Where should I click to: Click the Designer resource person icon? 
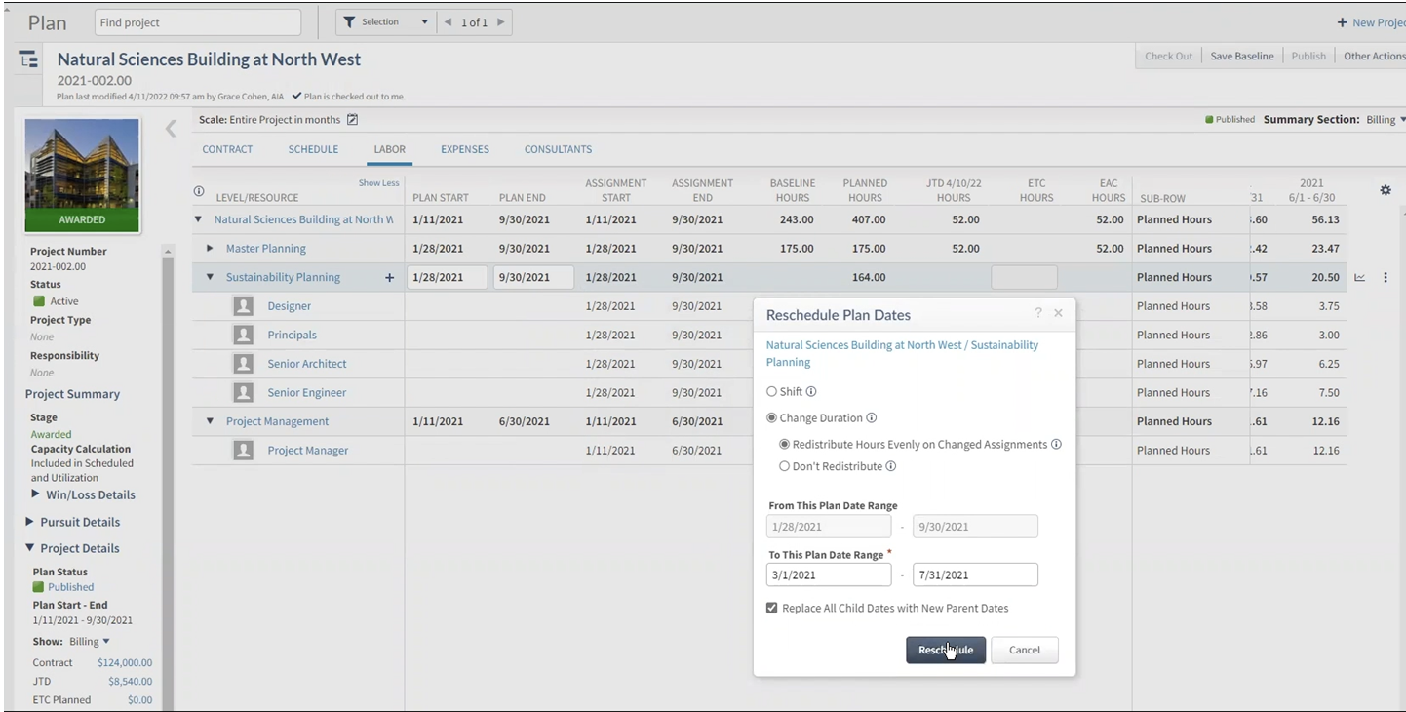(243, 305)
